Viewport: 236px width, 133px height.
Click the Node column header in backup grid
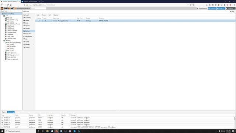point(47,18)
